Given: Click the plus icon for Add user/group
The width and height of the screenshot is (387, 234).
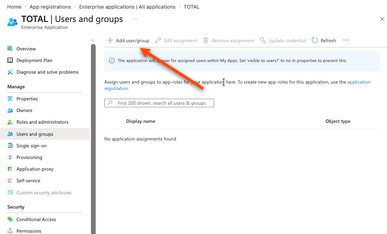Looking at the screenshot, I should (x=110, y=40).
